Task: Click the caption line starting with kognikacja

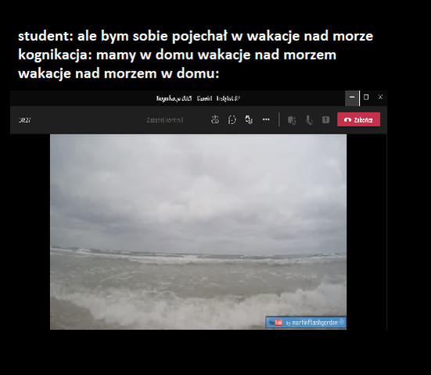Action: (177, 55)
